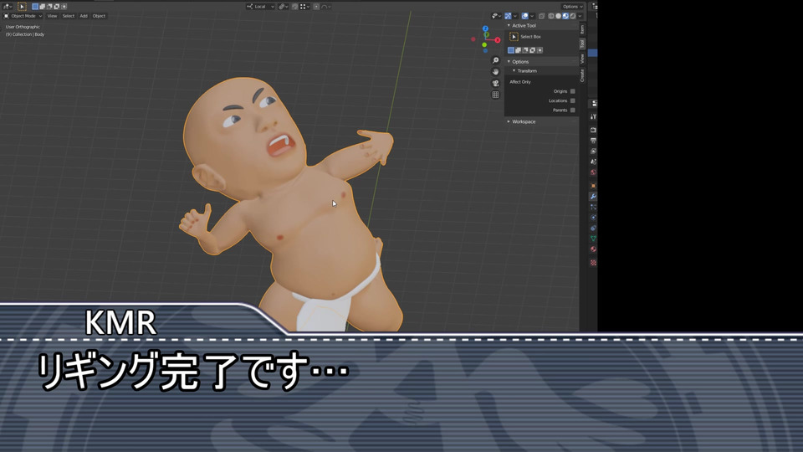Open the Options dropdown at top right
Image resolution: width=803 pixels, height=452 pixels.
572,7
